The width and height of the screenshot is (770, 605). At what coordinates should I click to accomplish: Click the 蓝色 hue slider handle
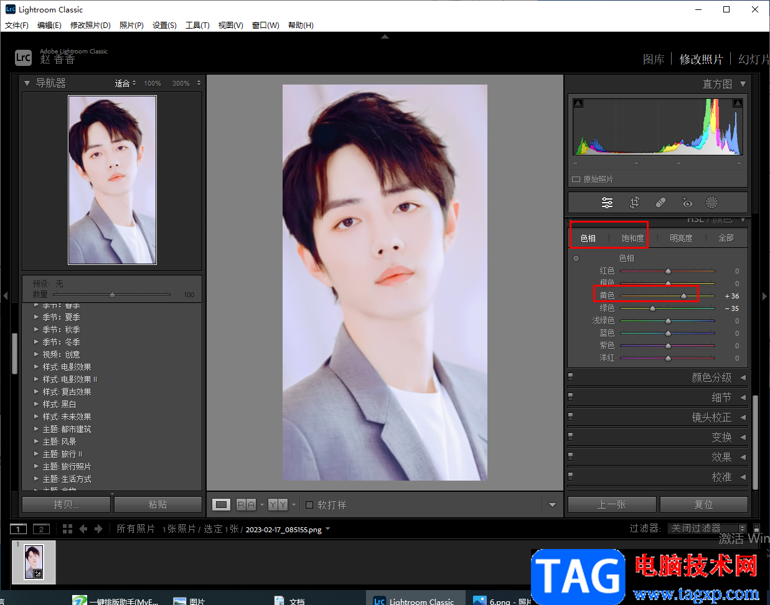668,333
